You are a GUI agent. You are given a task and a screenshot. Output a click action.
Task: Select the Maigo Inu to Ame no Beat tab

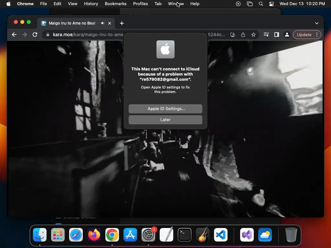coord(76,23)
